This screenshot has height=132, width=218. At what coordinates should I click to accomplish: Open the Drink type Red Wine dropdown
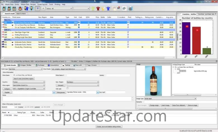[x=25, y=69]
